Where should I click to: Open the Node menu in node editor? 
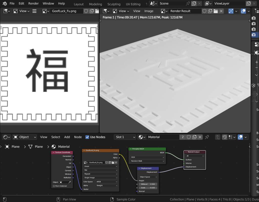click(x=78, y=137)
